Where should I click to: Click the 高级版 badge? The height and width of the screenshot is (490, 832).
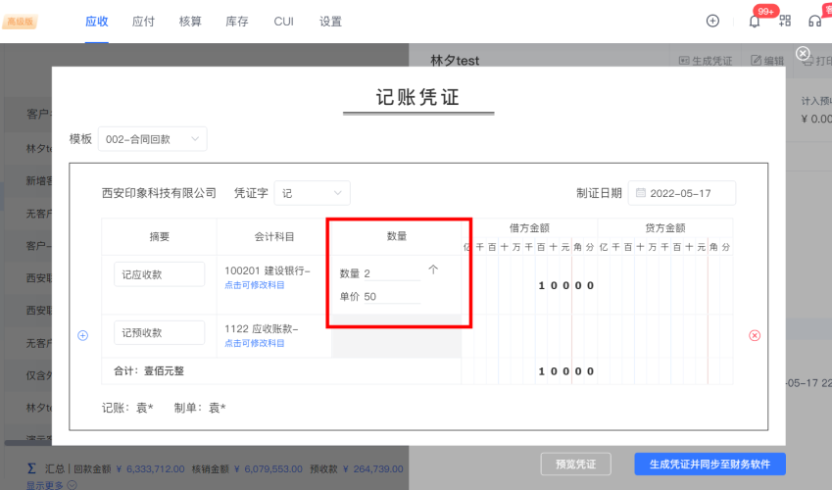(x=21, y=22)
